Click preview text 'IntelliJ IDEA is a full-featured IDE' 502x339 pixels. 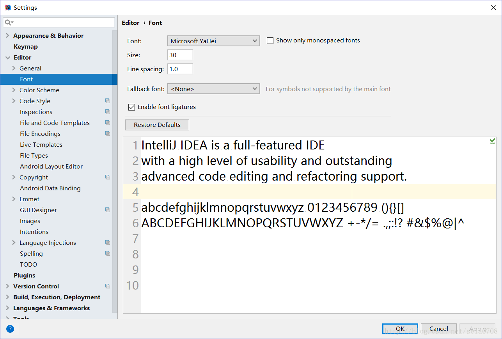[233, 145]
